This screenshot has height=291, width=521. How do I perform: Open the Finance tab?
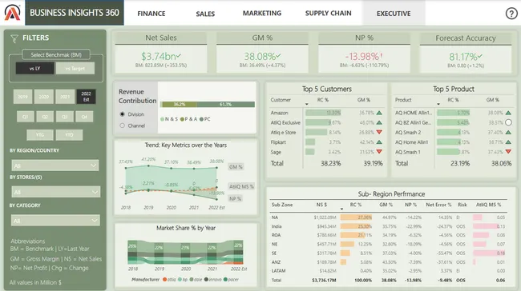pyautogui.click(x=151, y=14)
